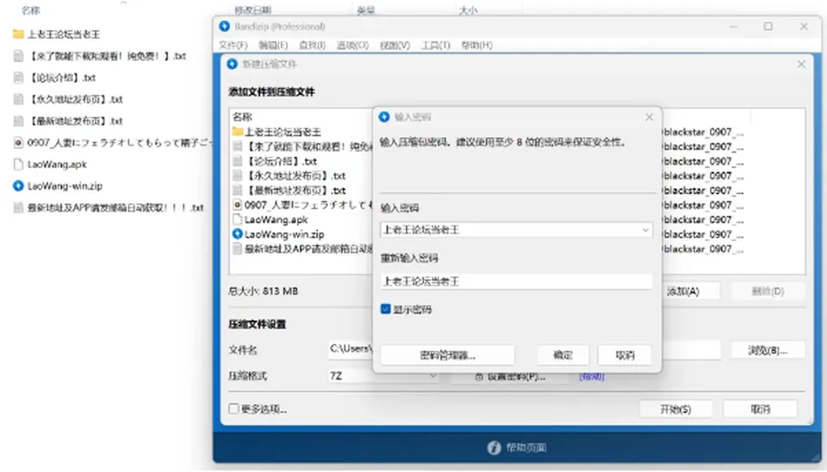Close the password input dialog
Image resolution: width=827 pixels, height=472 pixels.
coord(650,117)
